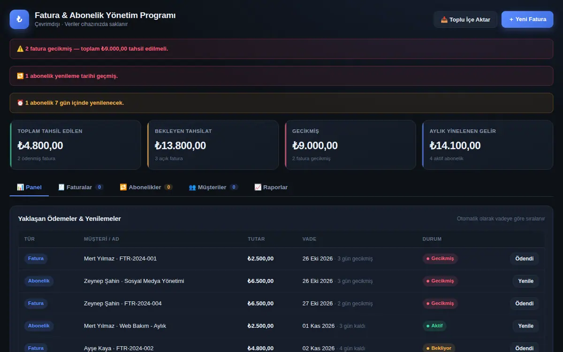Click the Abonelik type tag for Sosyal Medya Yönetimi
This screenshot has width=563, height=352.
39,281
